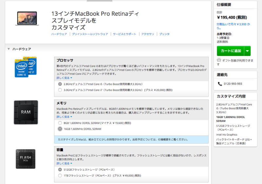Image resolution: width=262 pixels, height=184 pixels.
Task: Click the Intel Core processor badge icon
Action: [26, 67]
